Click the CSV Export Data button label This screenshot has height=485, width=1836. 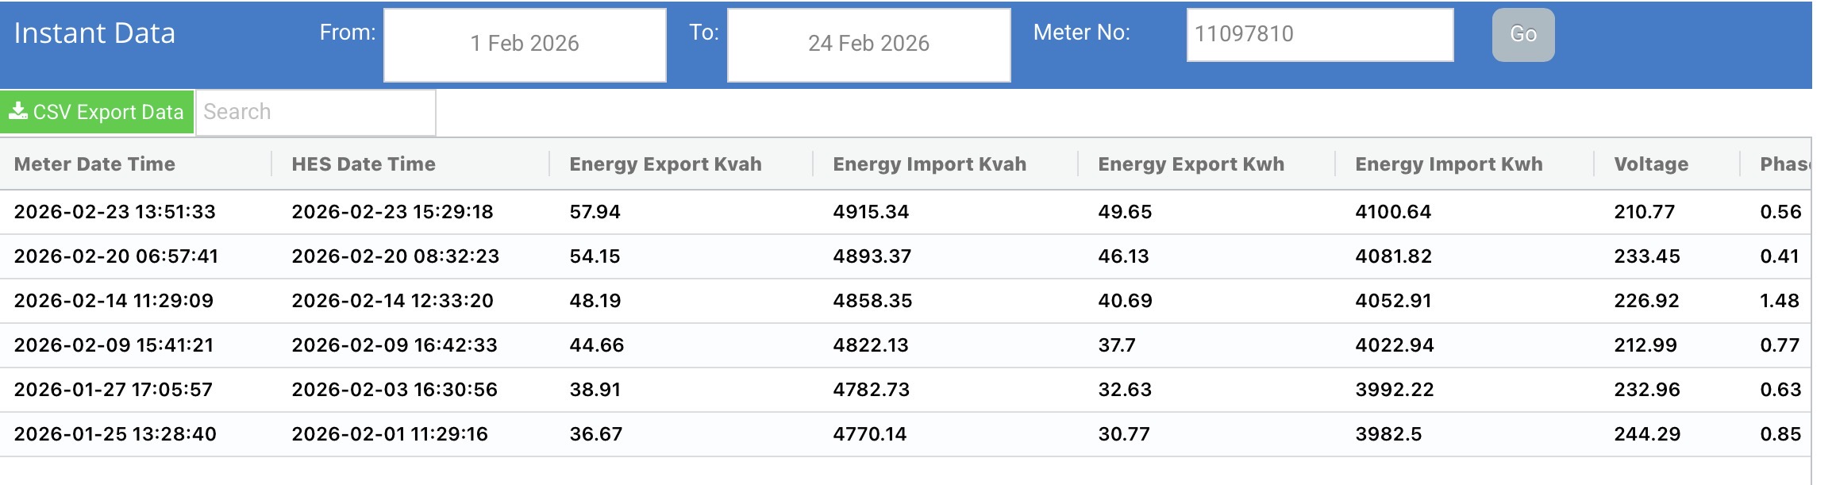(x=108, y=112)
